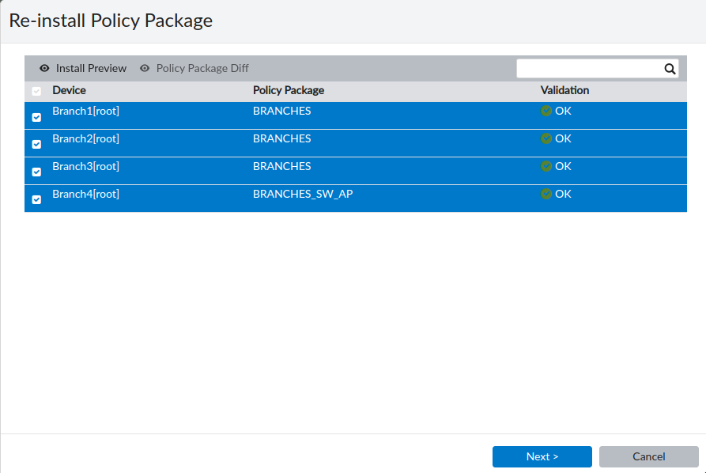The width and height of the screenshot is (706, 473).
Task: Open Policy Package Diff view
Action: tap(202, 69)
